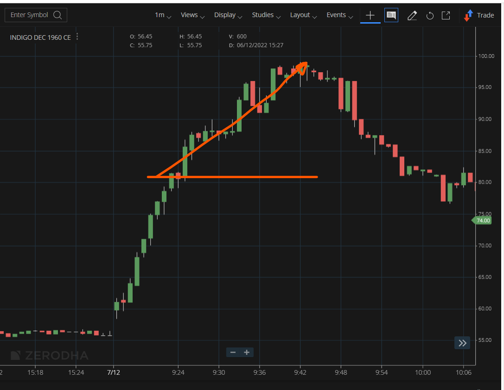Click the 85.00 price axis label

pos(485,151)
